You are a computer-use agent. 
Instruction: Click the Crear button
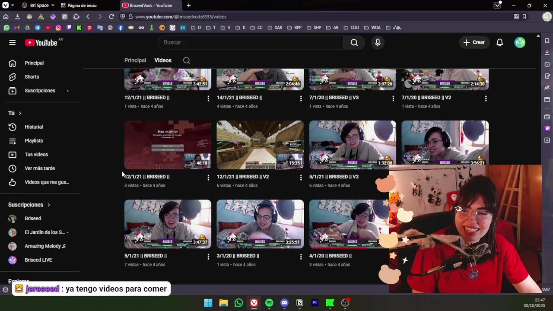[474, 42]
